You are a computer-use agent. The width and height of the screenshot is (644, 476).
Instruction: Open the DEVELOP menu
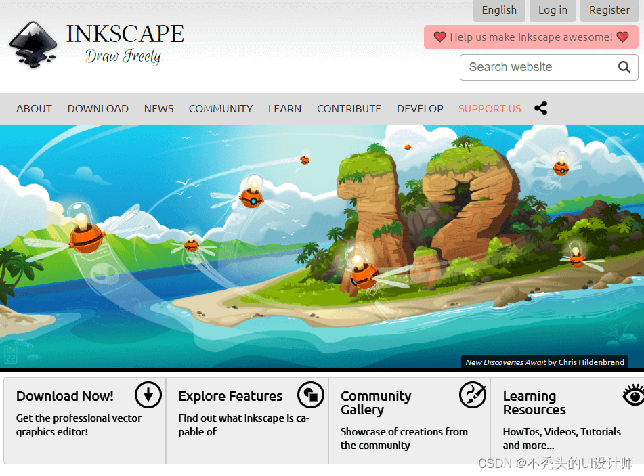pyautogui.click(x=420, y=109)
